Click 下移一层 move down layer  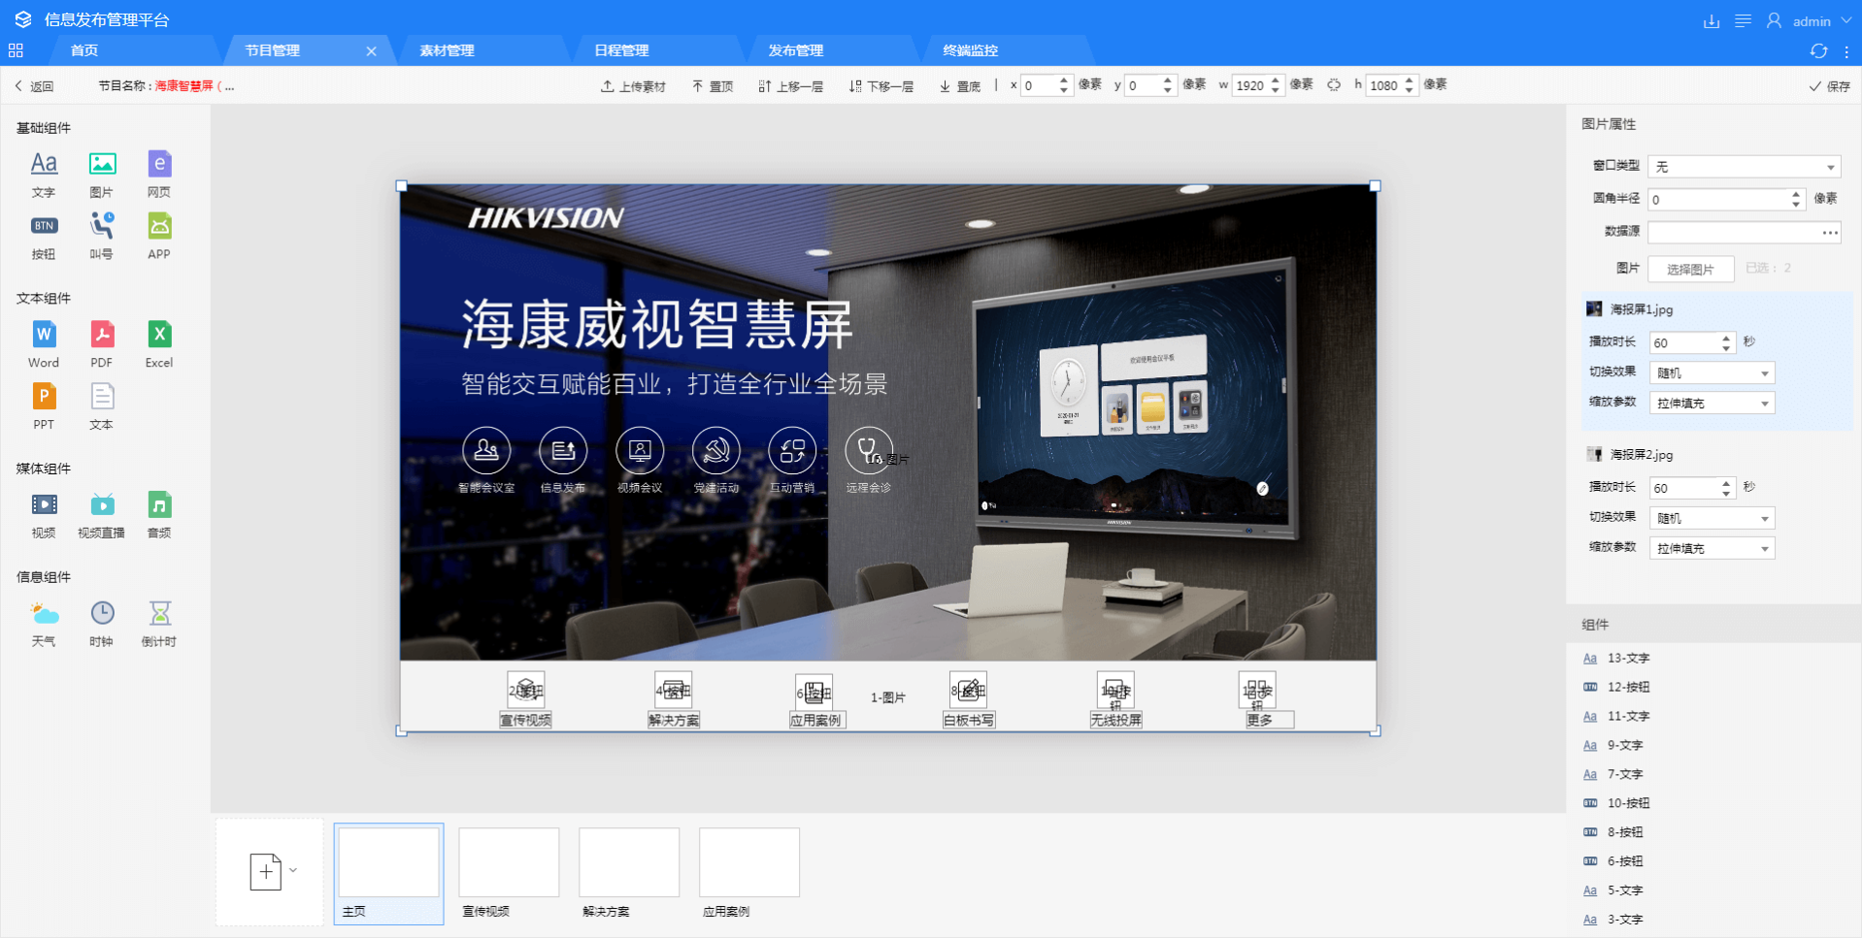881,86
